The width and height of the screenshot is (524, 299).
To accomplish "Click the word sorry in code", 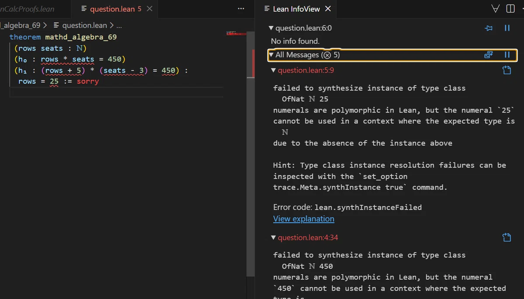I will [x=88, y=82].
